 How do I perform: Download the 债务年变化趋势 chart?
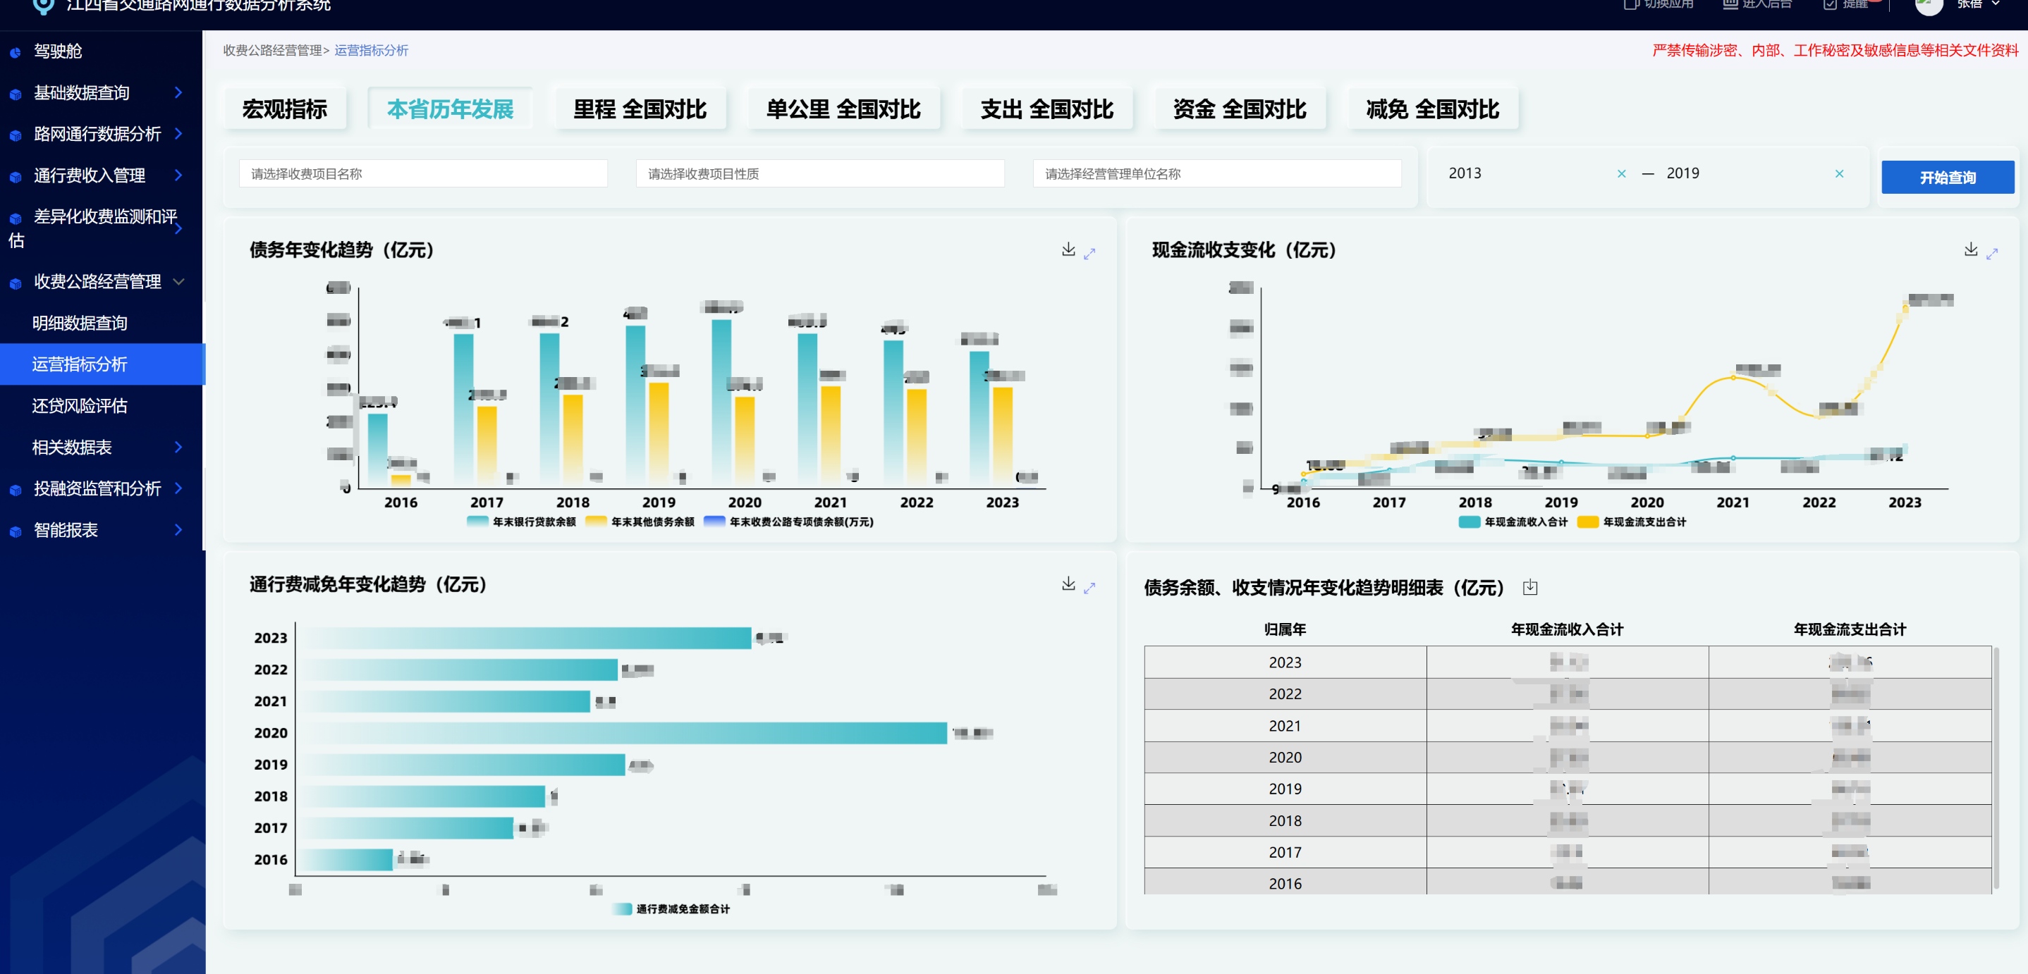coord(1068,249)
